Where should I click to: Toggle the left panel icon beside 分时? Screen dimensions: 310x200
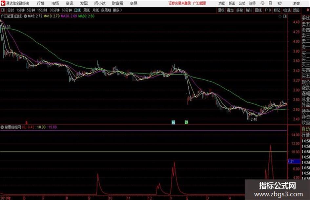click(x=3, y=10)
